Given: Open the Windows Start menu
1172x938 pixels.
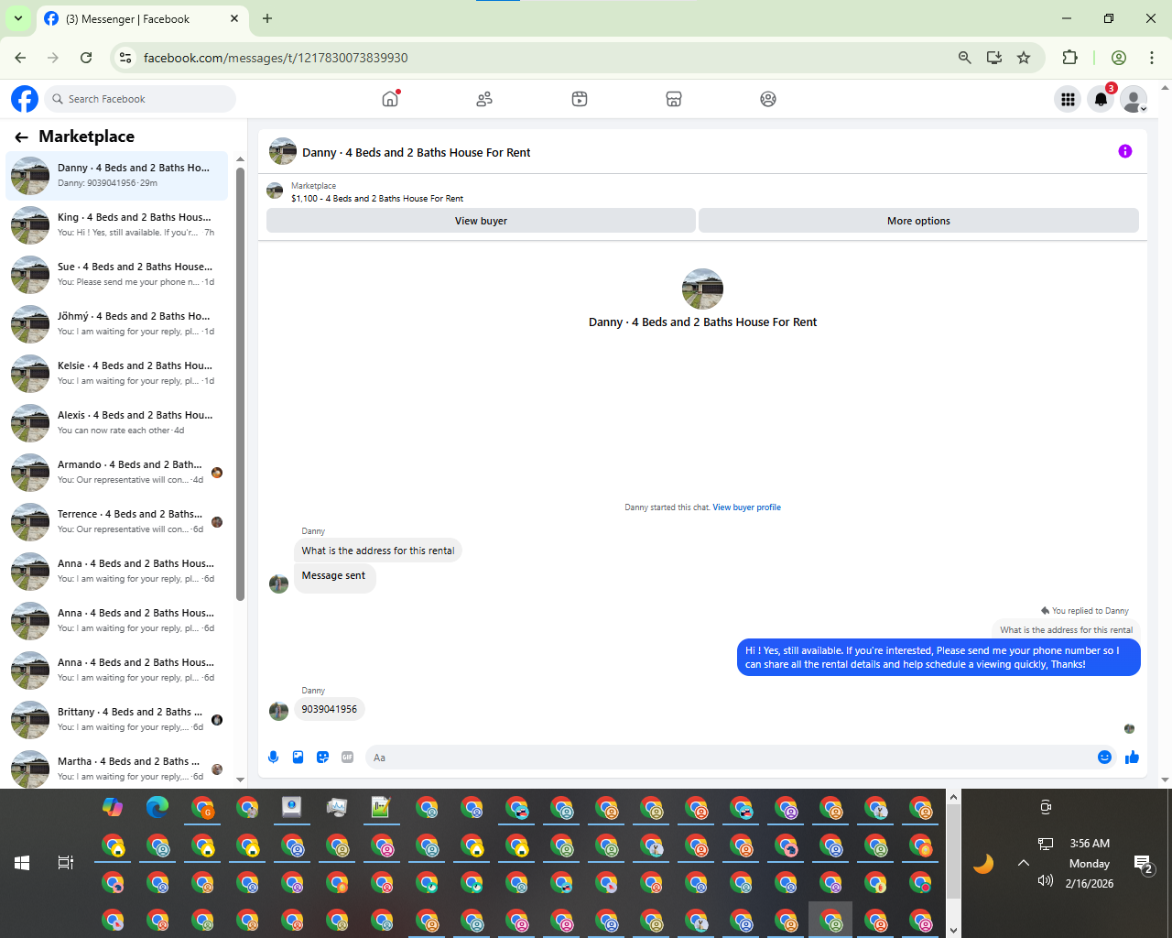Looking at the screenshot, I should coord(22,863).
